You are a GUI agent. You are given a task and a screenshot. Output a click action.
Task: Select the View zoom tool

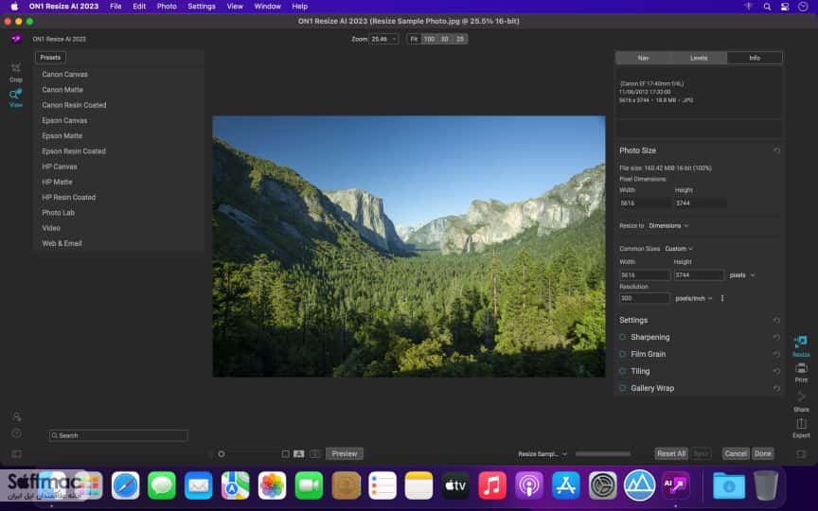click(x=16, y=98)
